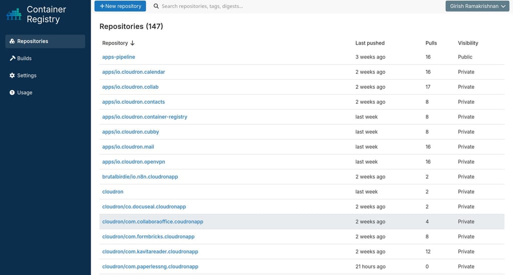Open the apps/io.cloudron.collab repository
This screenshot has width=513, height=275.
click(130, 87)
